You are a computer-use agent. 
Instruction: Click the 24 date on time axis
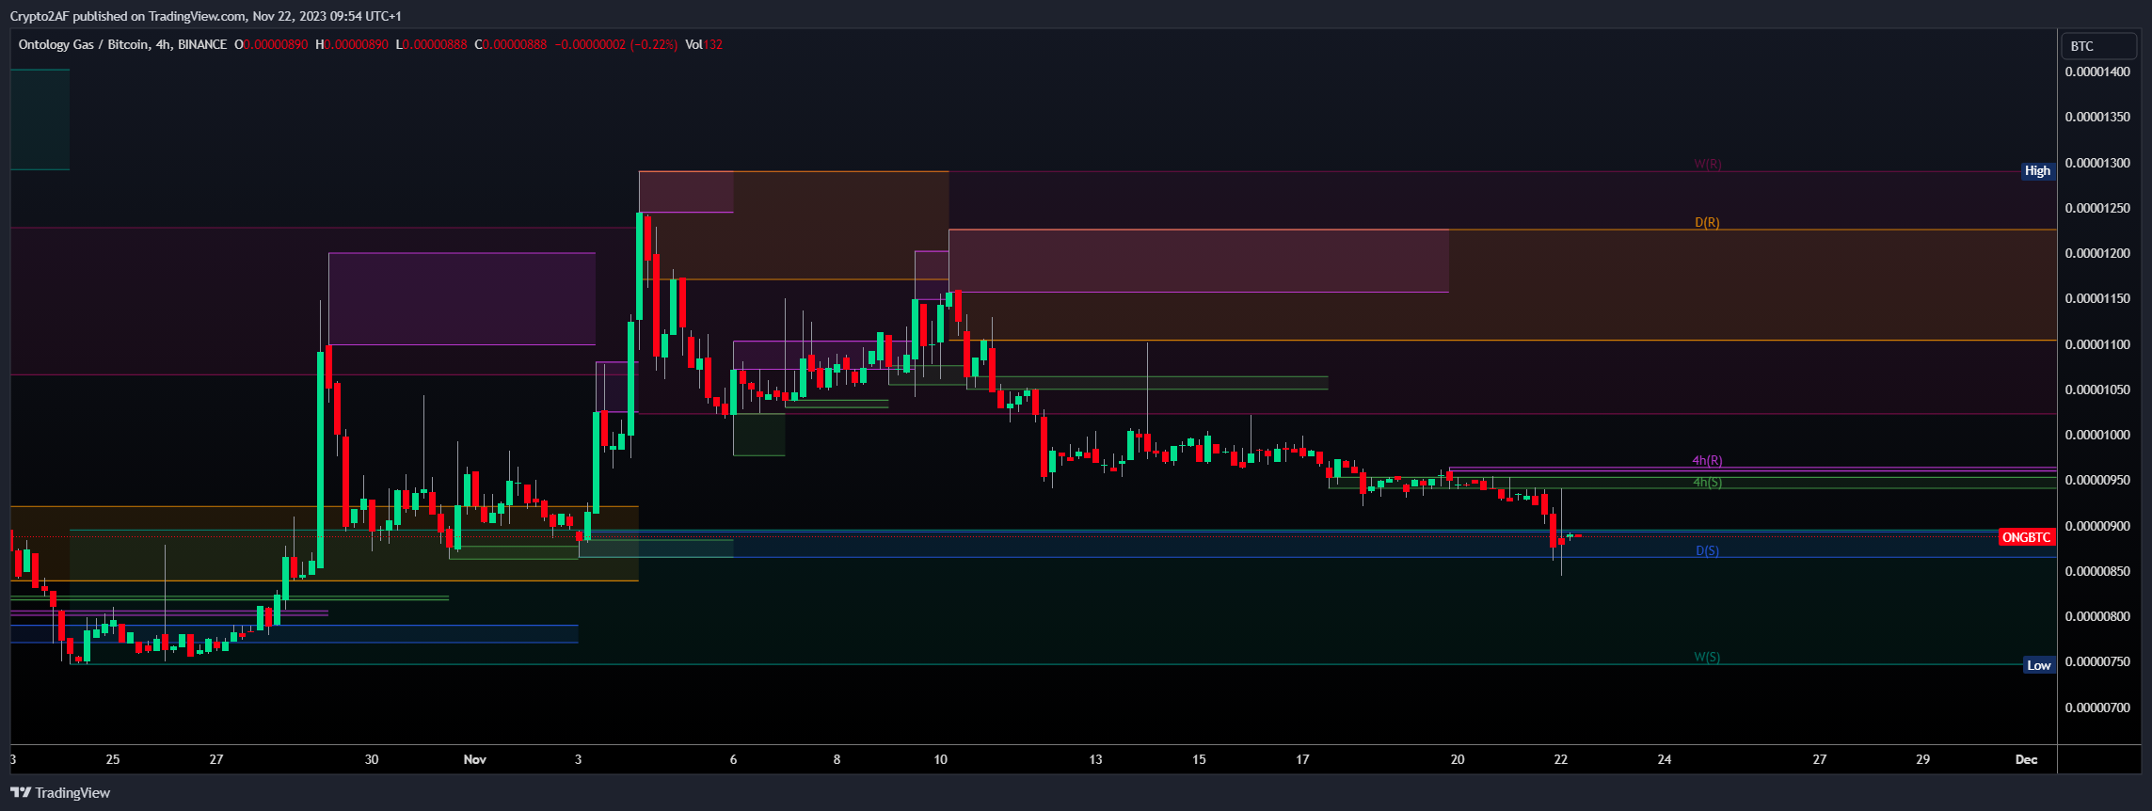coord(1665,759)
